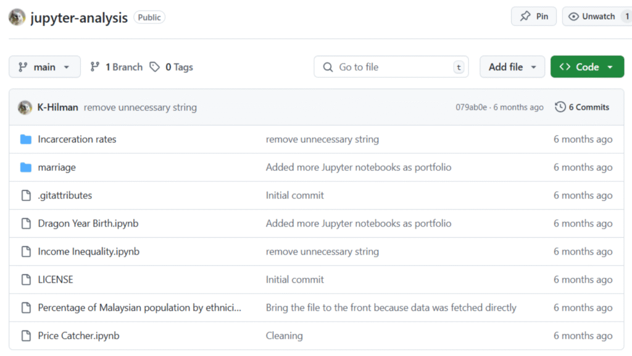Open the marriage folder

(x=57, y=167)
